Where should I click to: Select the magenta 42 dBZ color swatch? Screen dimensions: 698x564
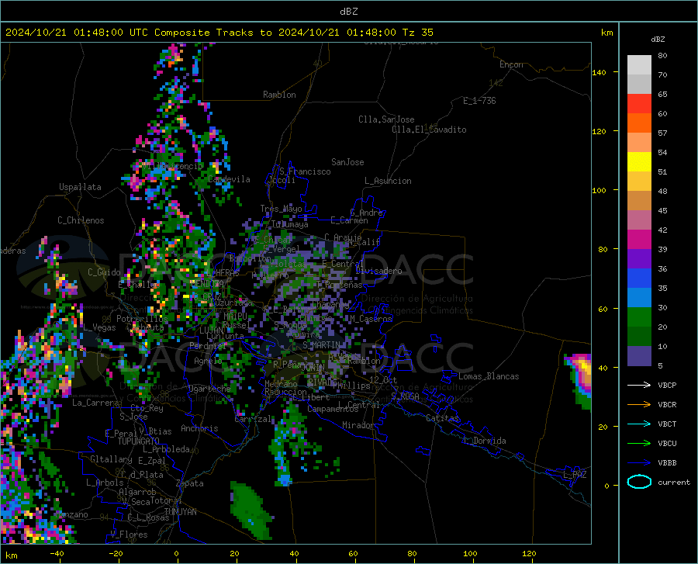pos(639,240)
